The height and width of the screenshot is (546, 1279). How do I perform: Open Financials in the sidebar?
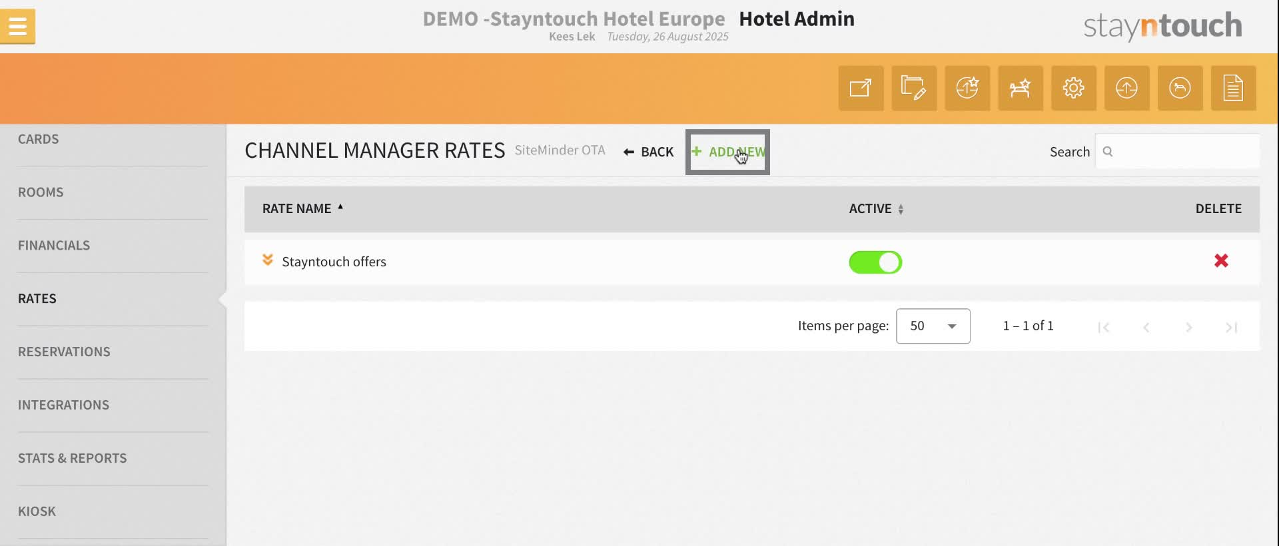(54, 246)
